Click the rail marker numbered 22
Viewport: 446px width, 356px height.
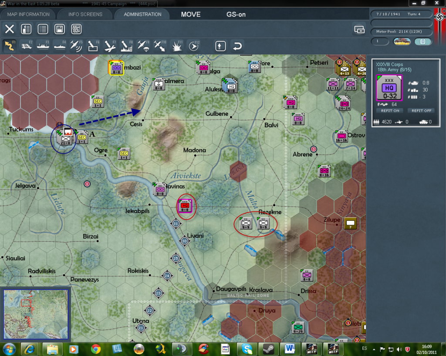[x=150, y=311]
